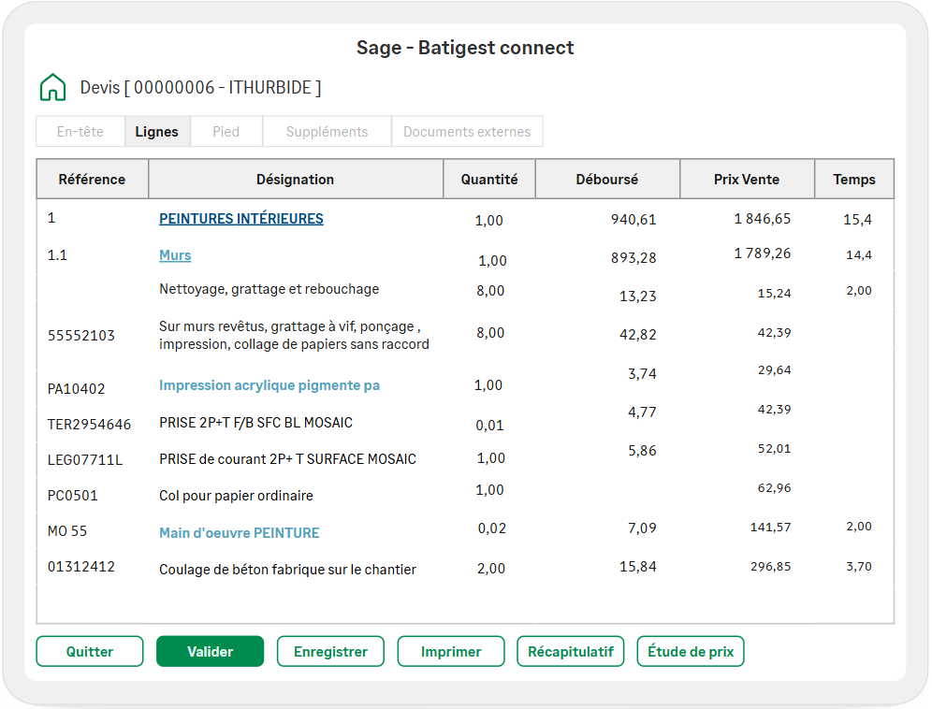The width and height of the screenshot is (932, 709).
Task: Go to Documents externes tab
Action: click(466, 132)
